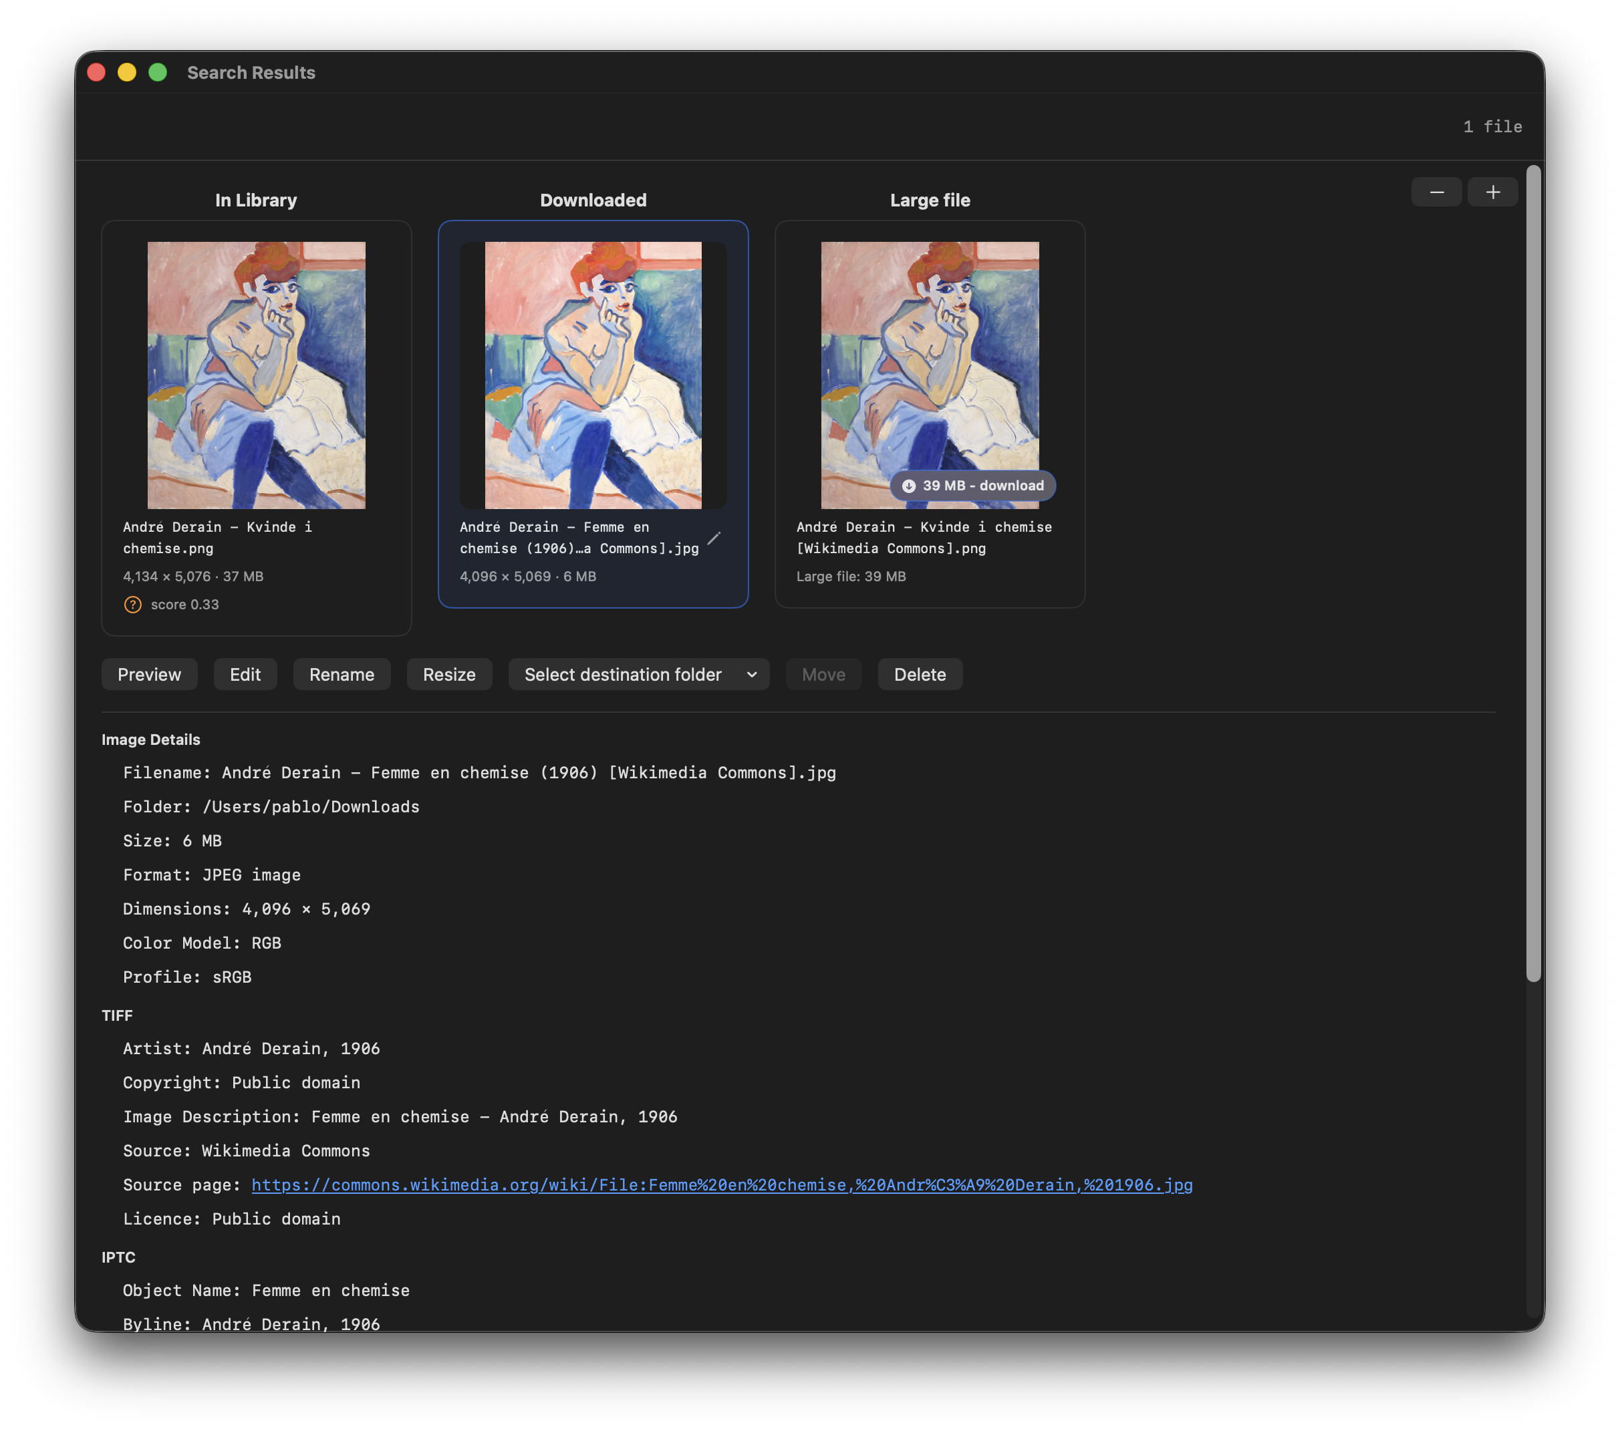Image resolution: width=1620 pixels, height=1431 pixels.
Task: Click the Filename detail row
Action: [x=479, y=772]
